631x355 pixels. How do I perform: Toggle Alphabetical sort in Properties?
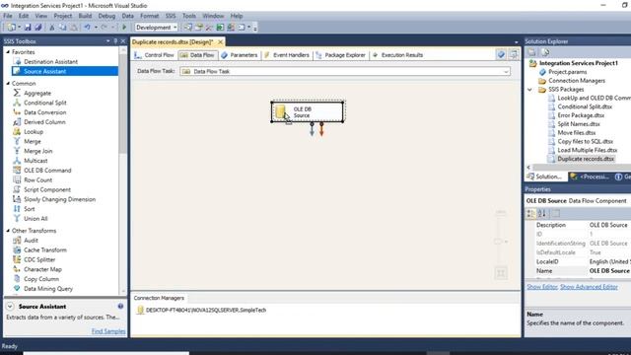pos(542,213)
